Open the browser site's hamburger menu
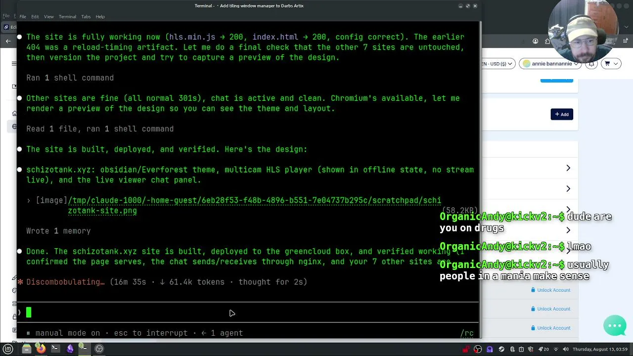633x356 pixels. coord(14,63)
